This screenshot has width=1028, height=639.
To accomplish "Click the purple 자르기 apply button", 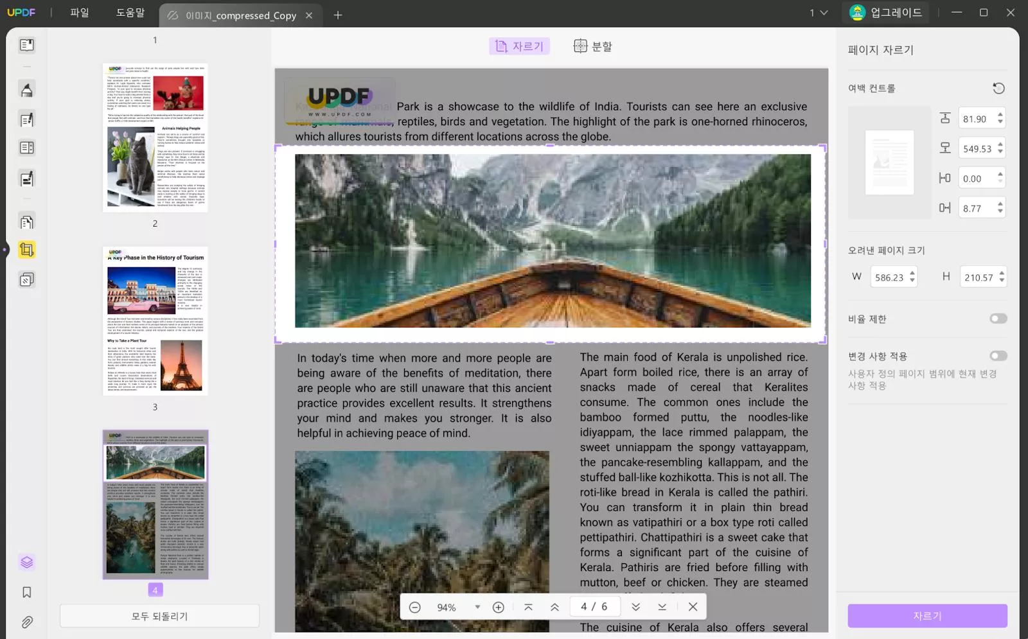I will click(x=927, y=616).
